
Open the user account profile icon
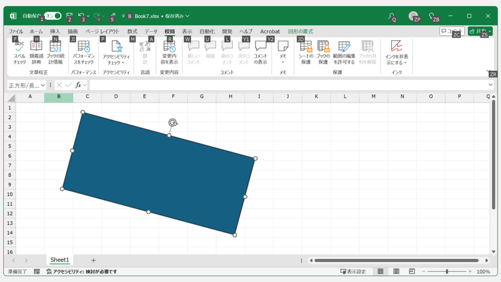pyautogui.click(x=413, y=16)
